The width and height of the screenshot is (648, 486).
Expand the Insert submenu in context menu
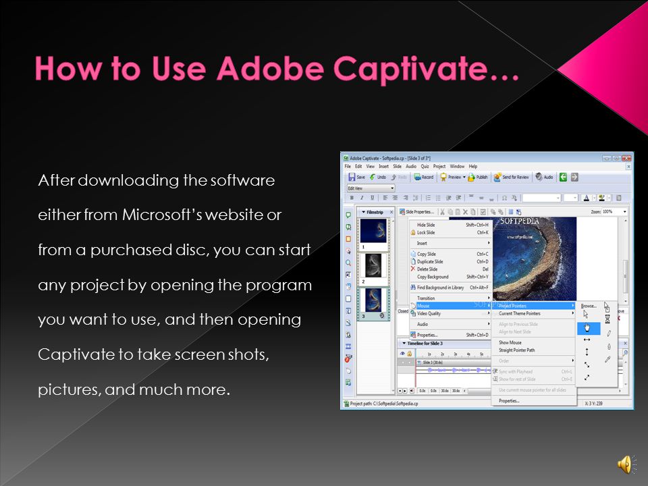click(x=450, y=244)
